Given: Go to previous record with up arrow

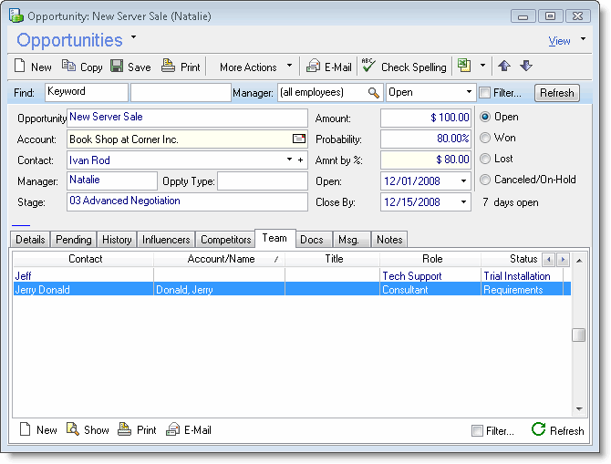Looking at the screenshot, I should coord(504,67).
